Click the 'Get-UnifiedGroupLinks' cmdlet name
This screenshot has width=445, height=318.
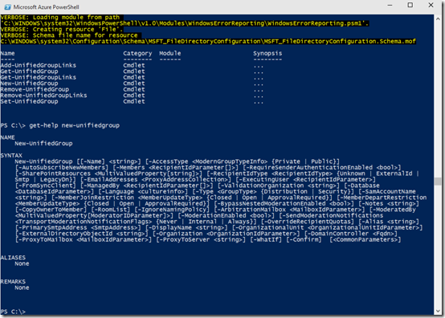tap(39, 77)
